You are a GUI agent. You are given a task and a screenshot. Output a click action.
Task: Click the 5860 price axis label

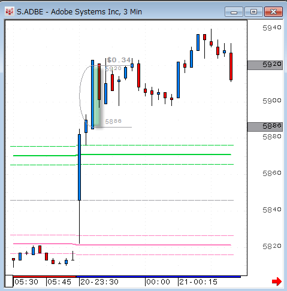272,174
